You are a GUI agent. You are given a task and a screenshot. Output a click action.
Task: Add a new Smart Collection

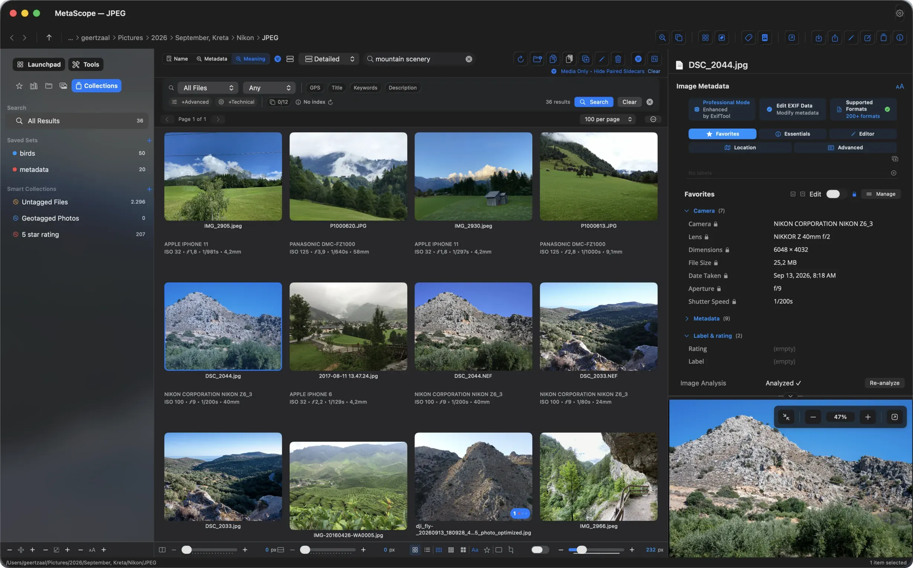point(149,189)
